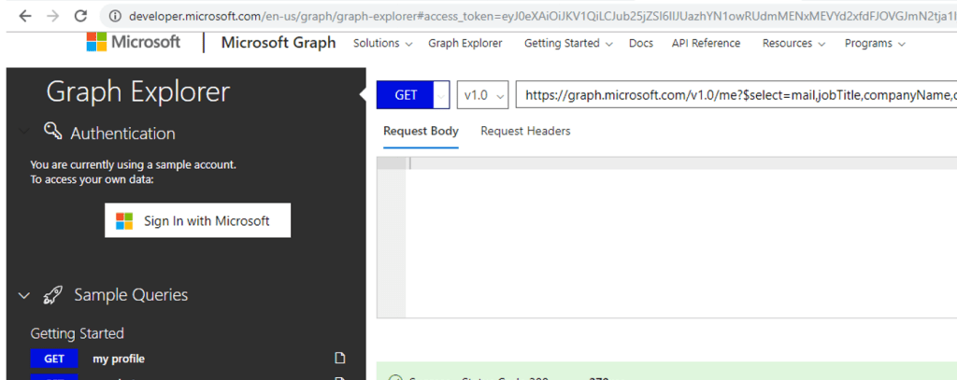Viewport: 957px width, 380px height.
Task: Collapse the Graph Explorer side panel arrow
Action: coord(364,93)
